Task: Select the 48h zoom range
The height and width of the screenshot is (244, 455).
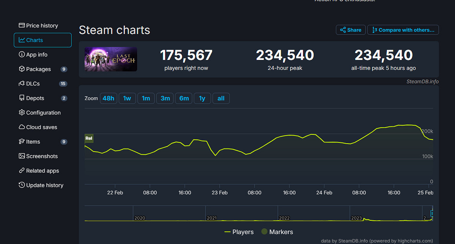Action: click(108, 98)
